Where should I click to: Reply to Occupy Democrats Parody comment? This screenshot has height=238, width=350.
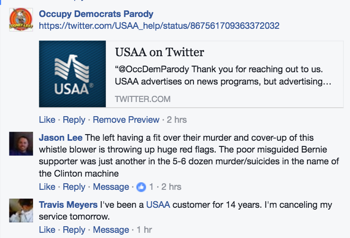tap(74, 119)
